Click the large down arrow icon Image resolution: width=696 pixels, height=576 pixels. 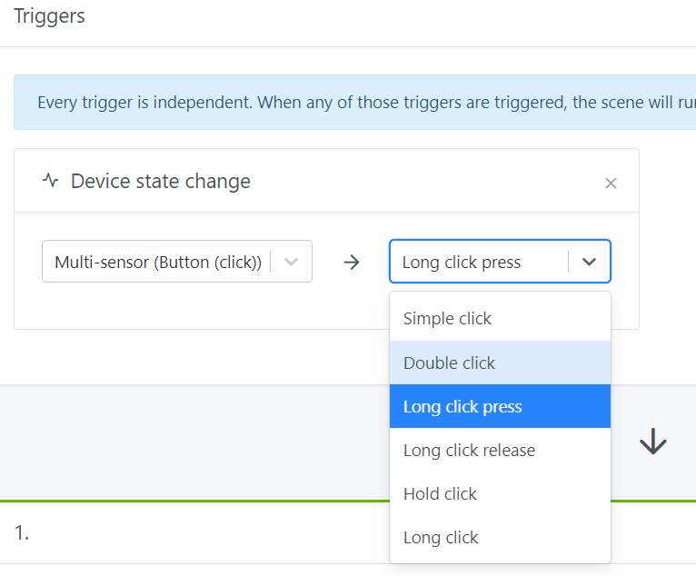point(653,442)
